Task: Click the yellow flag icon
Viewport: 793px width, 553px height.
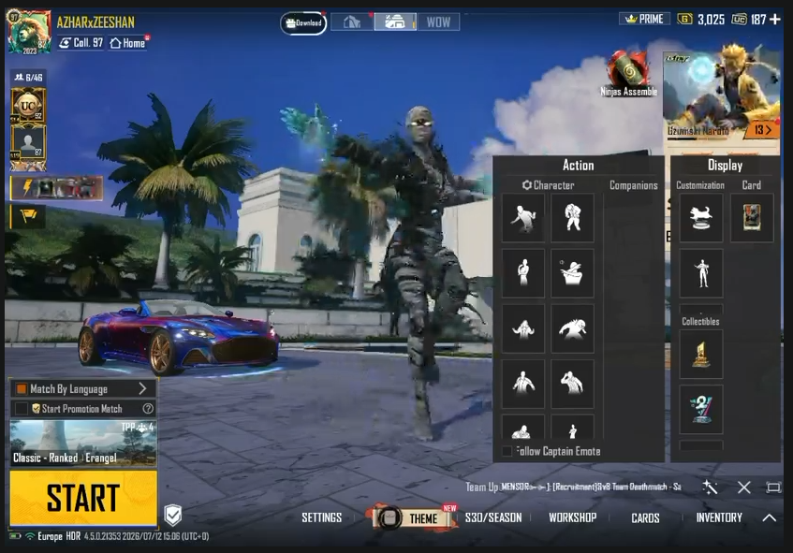Action: [x=28, y=216]
